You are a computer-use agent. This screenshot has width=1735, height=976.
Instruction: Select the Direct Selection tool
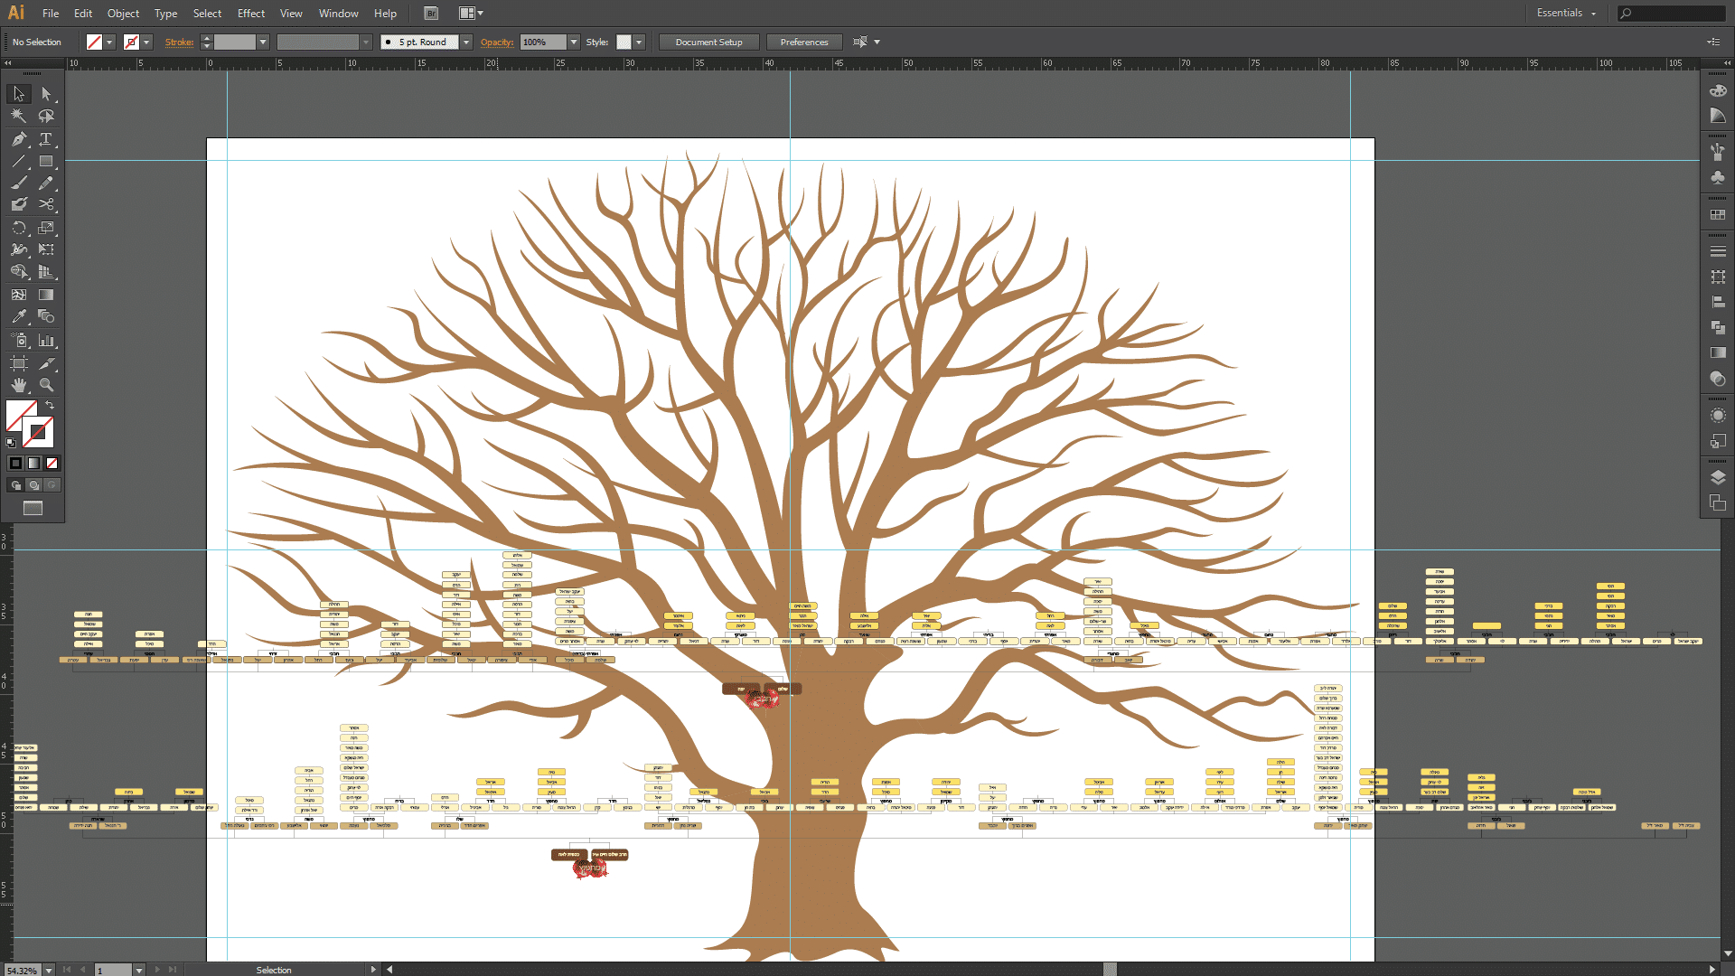coord(46,94)
